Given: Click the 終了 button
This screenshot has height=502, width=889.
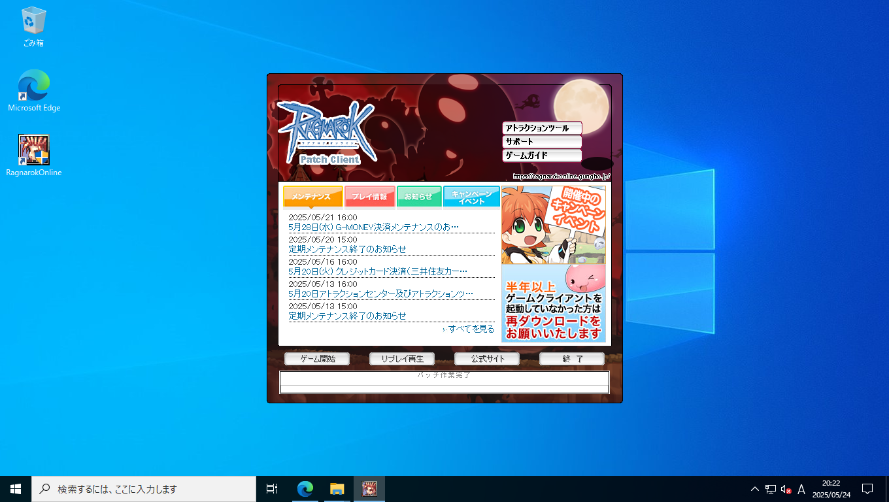Looking at the screenshot, I should (x=572, y=359).
